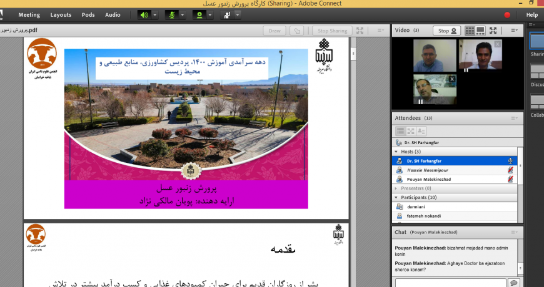This screenshot has width=544, height=287.
Task: Select the top-left webcam video thumbnail
Action: [x=435, y=56]
